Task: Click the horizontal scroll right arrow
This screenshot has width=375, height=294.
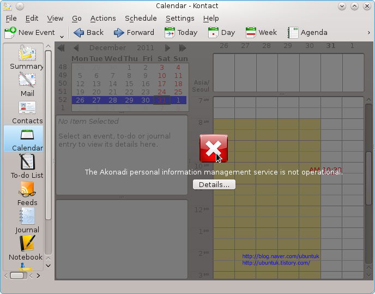Action: click(x=38, y=276)
